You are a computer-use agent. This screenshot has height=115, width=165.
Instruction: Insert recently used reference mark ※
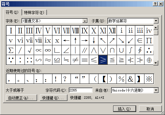(149, 79)
